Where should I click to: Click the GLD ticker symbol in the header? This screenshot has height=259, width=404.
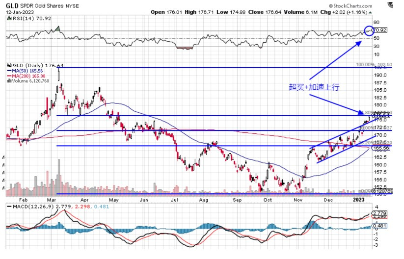(x=12, y=6)
